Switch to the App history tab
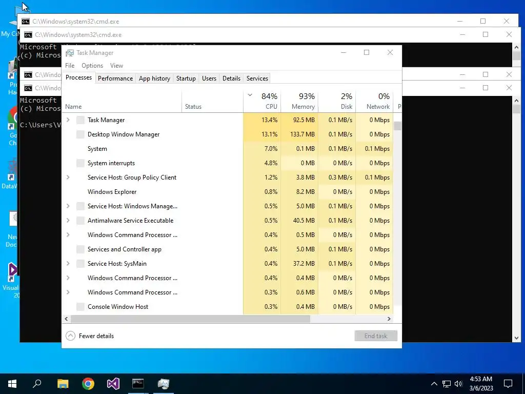Screen dimensions: 525x394 [x=154, y=78]
